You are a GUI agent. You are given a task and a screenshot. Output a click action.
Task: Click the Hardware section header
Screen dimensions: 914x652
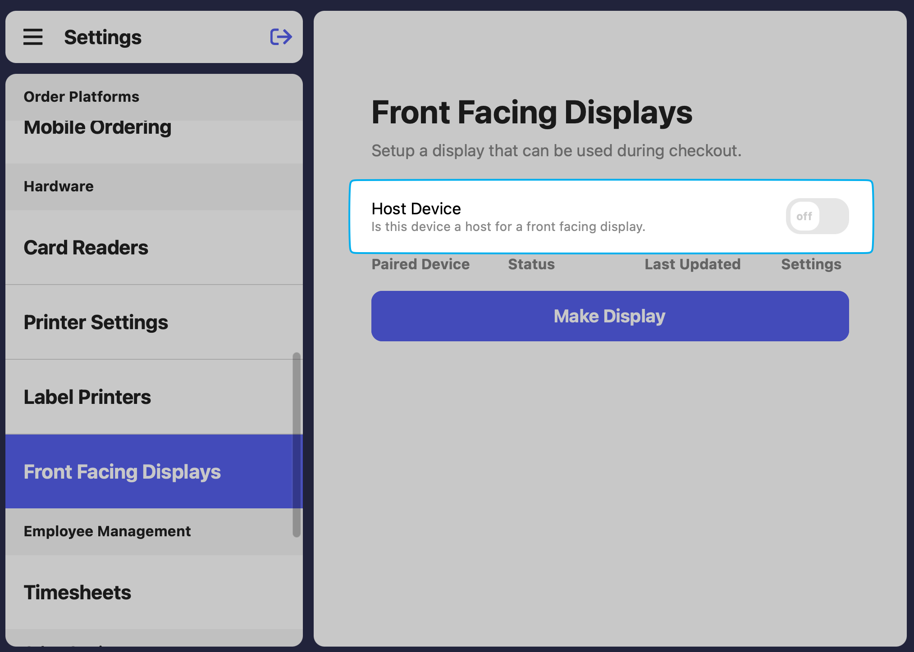(59, 186)
